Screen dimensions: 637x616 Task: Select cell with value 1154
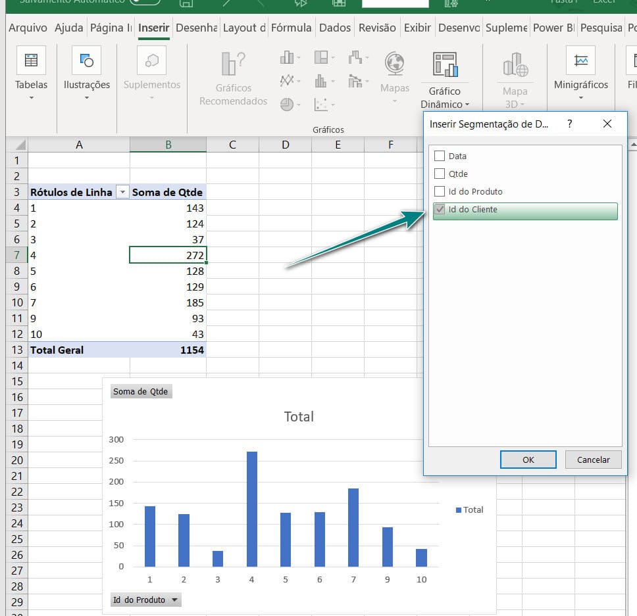click(x=168, y=350)
